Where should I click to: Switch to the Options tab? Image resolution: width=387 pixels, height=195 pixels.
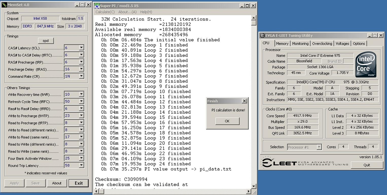pos(359,44)
